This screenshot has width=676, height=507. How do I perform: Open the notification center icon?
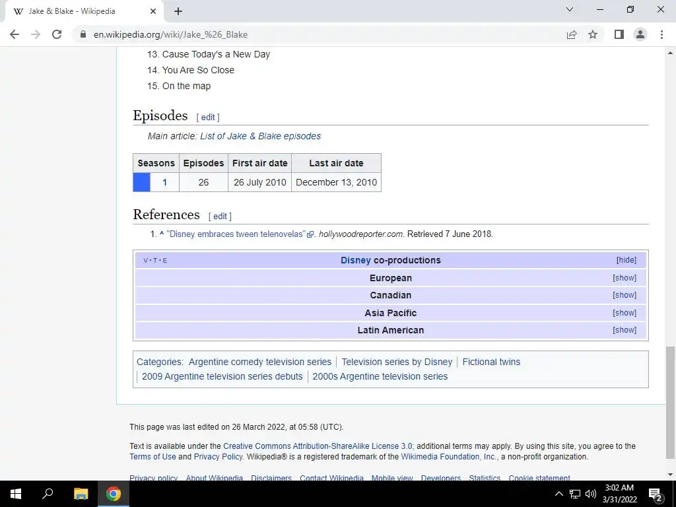[x=656, y=494]
